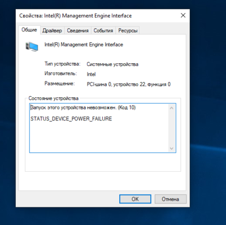226x225 pixels.
Task: Click the Intel Management Engine device icon
Action: click(32, 46)
